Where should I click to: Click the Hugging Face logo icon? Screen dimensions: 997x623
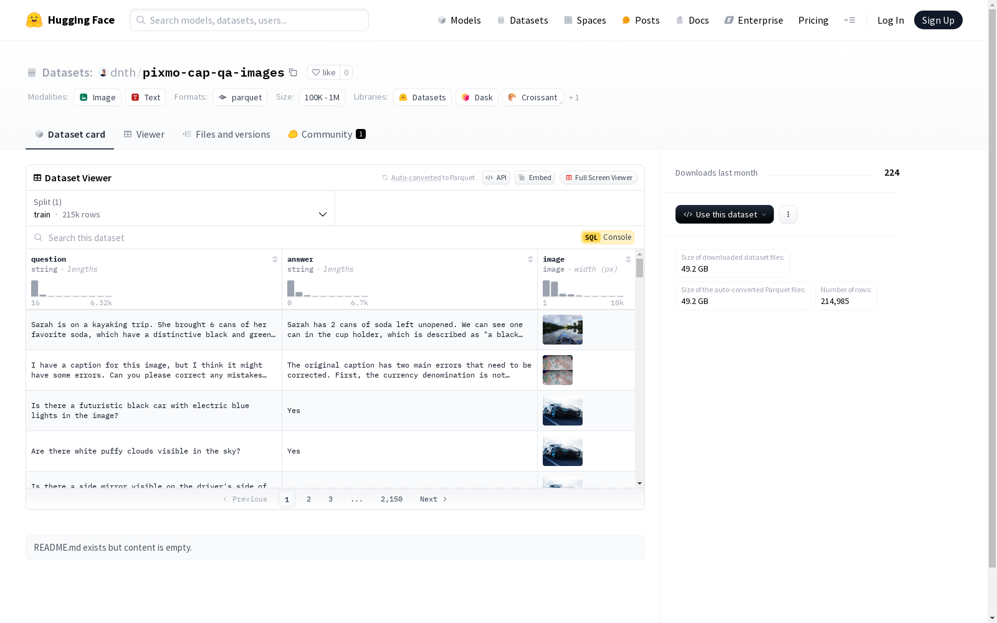[34, 20]
